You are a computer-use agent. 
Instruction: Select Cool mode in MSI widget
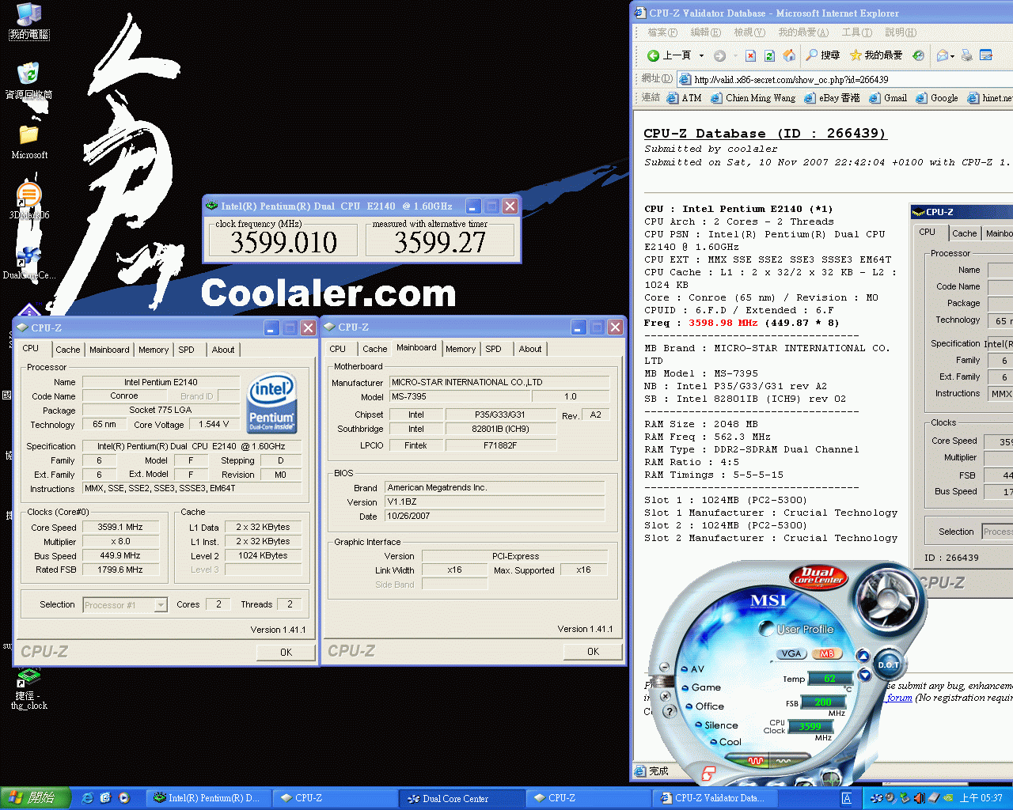pyautogui.click(x=725, y=742)
